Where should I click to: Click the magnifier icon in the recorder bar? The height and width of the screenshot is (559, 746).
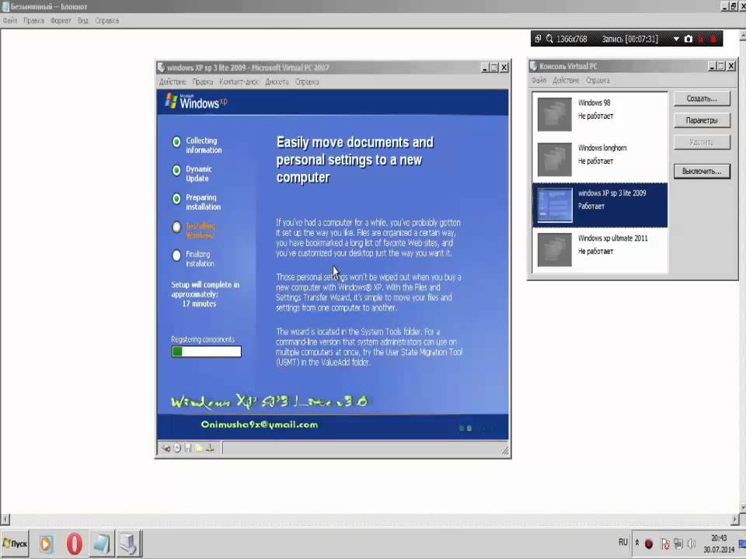coord(549,39)
